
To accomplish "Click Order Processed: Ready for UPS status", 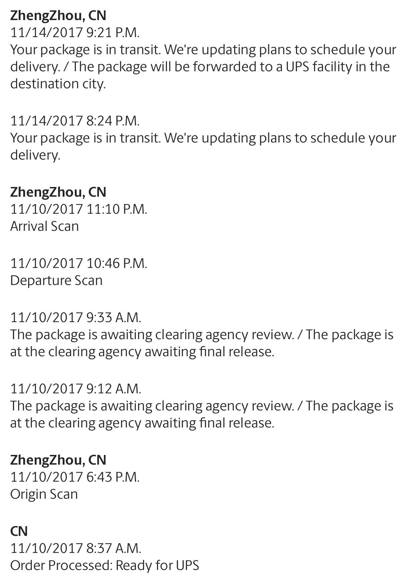I will pos(105,565).
